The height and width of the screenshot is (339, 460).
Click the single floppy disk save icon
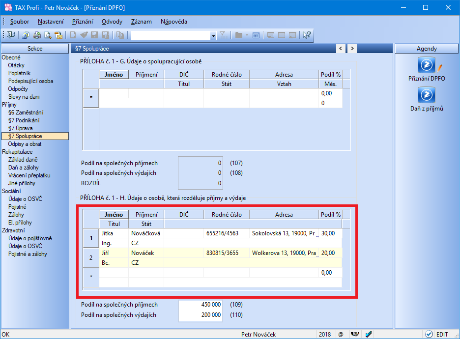tap(94, 35)
